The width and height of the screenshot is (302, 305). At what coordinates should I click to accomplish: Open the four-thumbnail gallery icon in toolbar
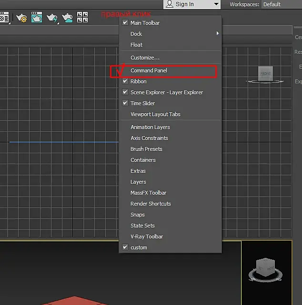point(82,18)
